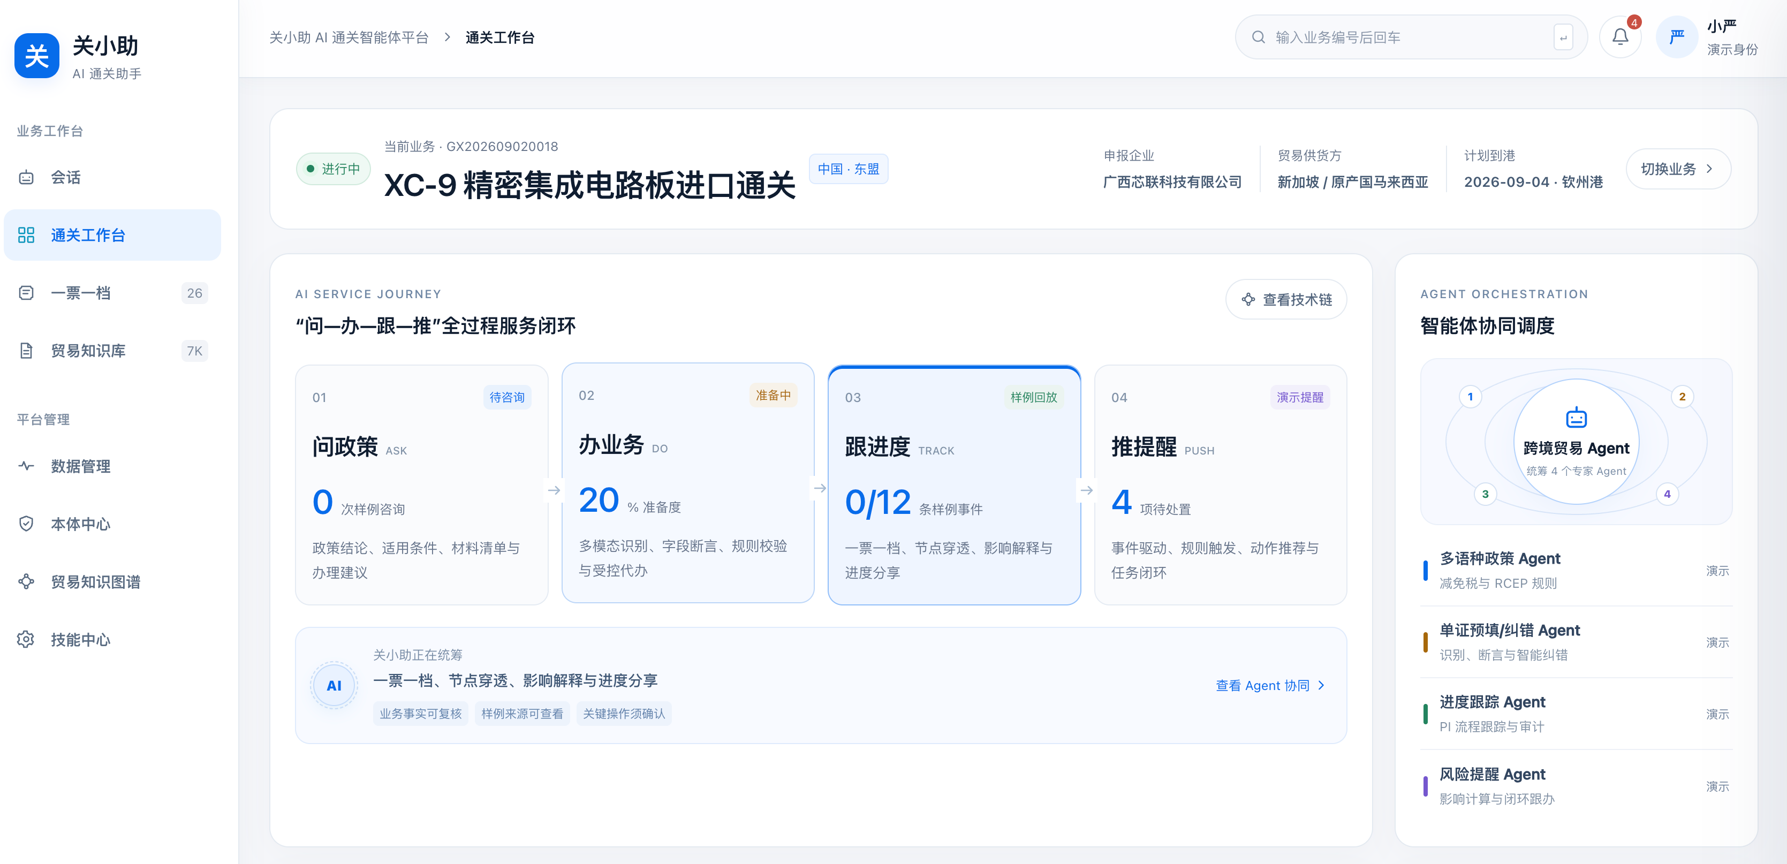
Task: Open the notifications bell icon
Action: 1620,37
